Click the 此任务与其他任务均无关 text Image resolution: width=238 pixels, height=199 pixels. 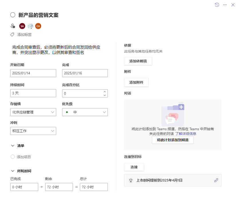[x=143, y=51]
